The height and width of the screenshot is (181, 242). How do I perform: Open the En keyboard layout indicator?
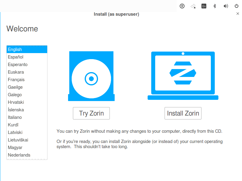pos(204,6)
